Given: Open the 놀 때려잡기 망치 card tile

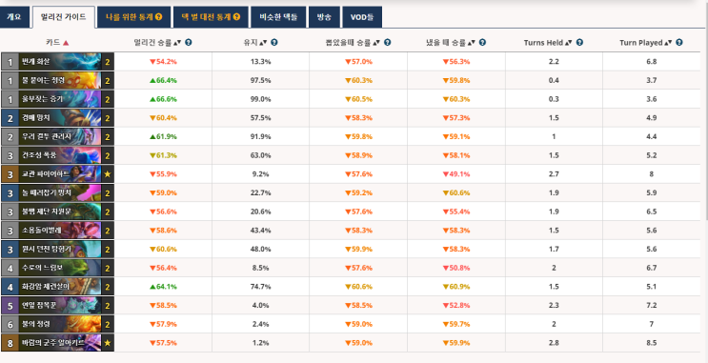Looking at the screenshot, I should (57, 192).
